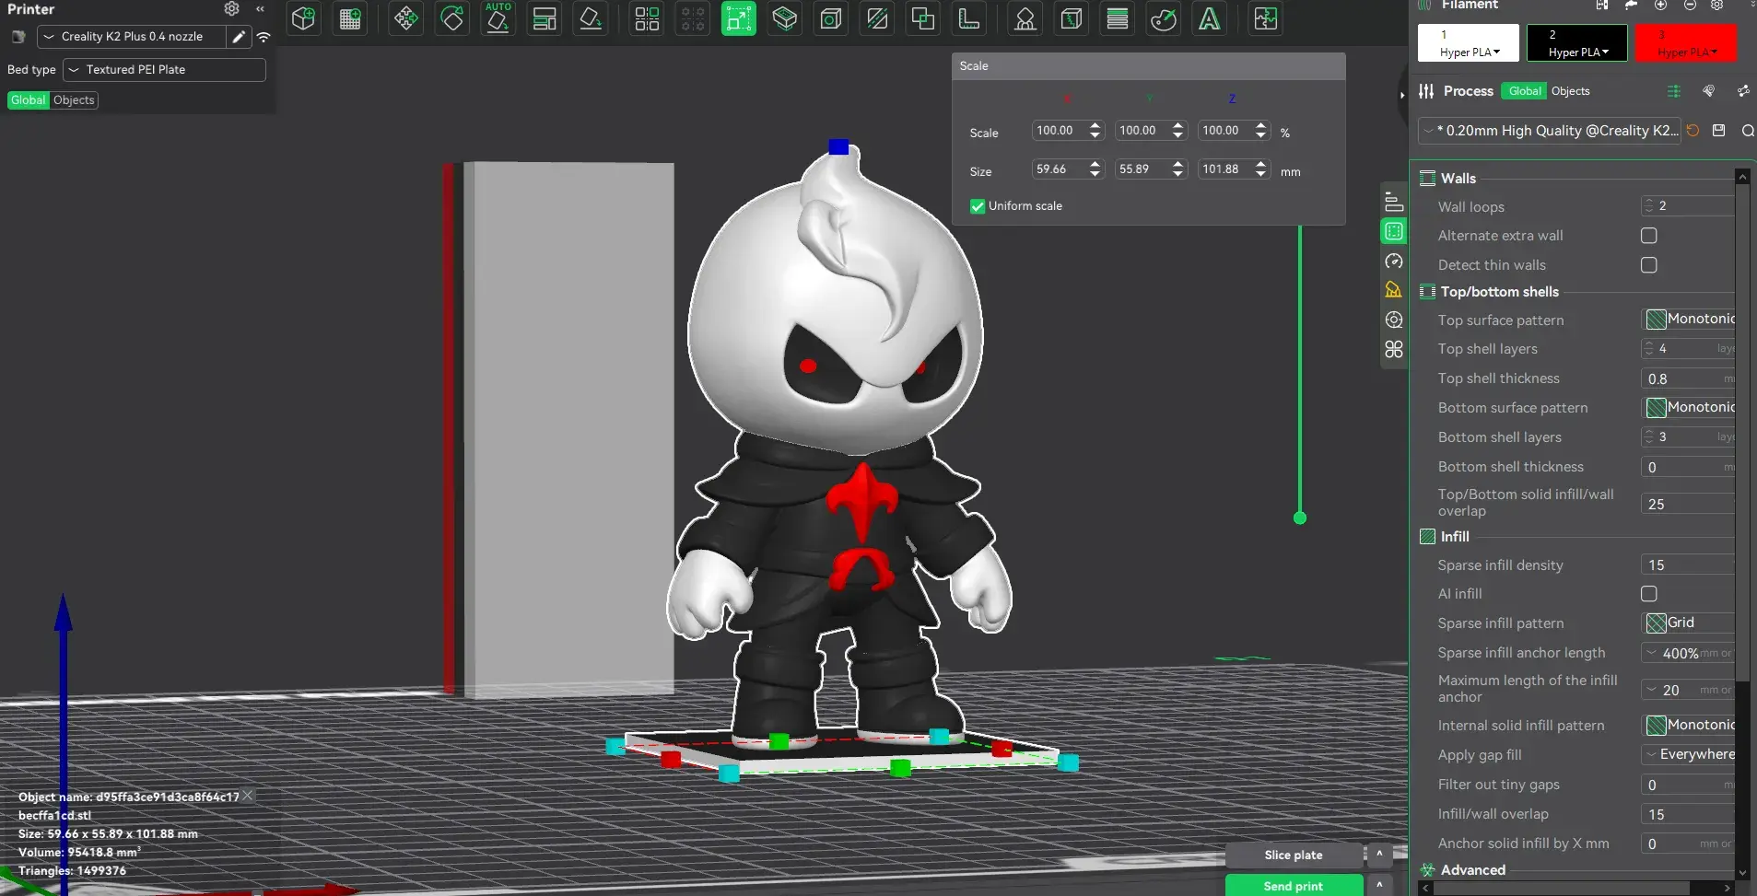Select Global mode in Process header

tap(1525, 91)
